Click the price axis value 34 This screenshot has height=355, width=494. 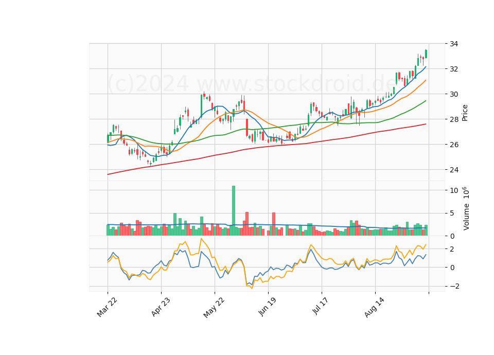point(454,44)
